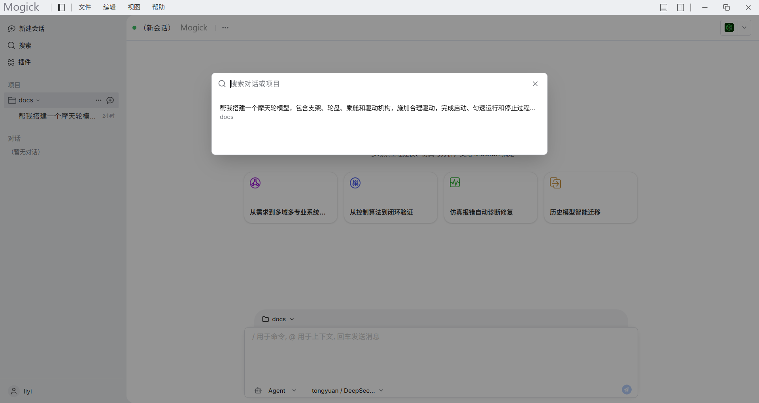Open the 视图 menu
This screenshot has width=759, height=403.
click(x=134, y=8)
